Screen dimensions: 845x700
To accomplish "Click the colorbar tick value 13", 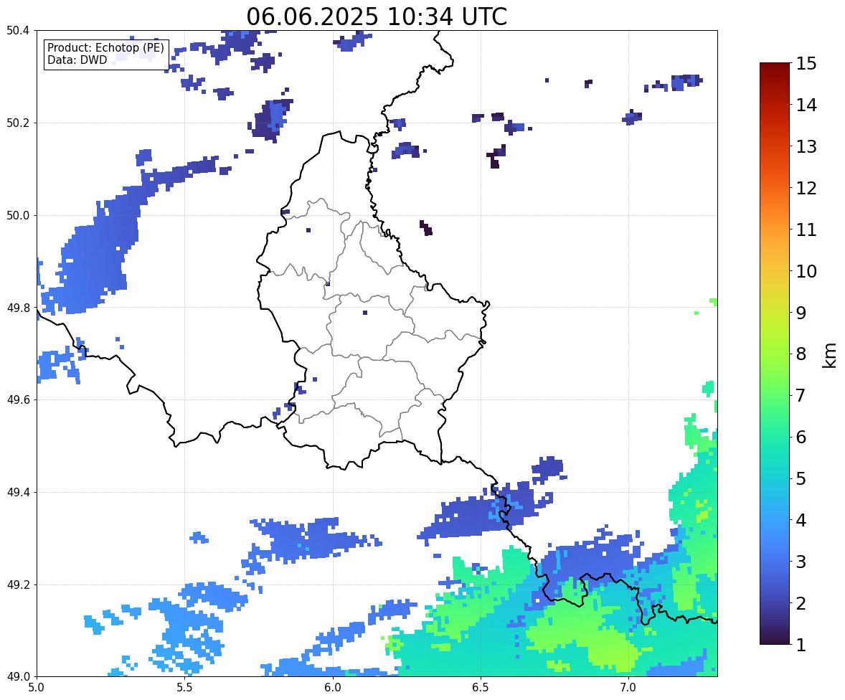I will (806, 146).
